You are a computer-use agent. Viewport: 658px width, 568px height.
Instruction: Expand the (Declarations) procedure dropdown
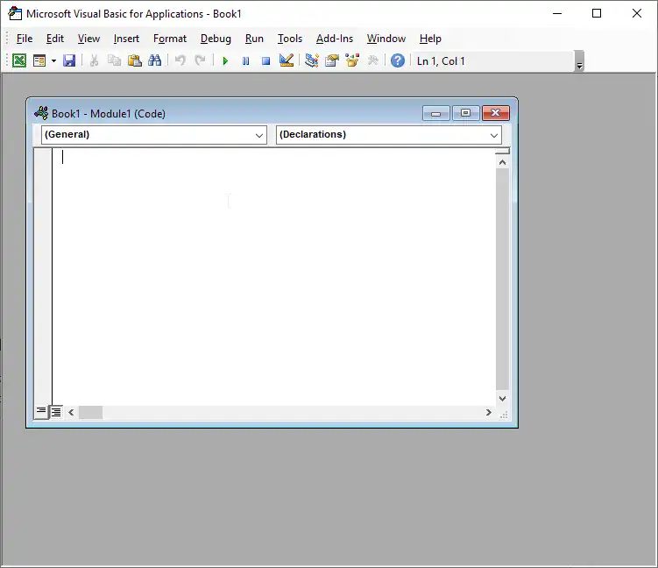pyautogui.click(x=494, y=135)
